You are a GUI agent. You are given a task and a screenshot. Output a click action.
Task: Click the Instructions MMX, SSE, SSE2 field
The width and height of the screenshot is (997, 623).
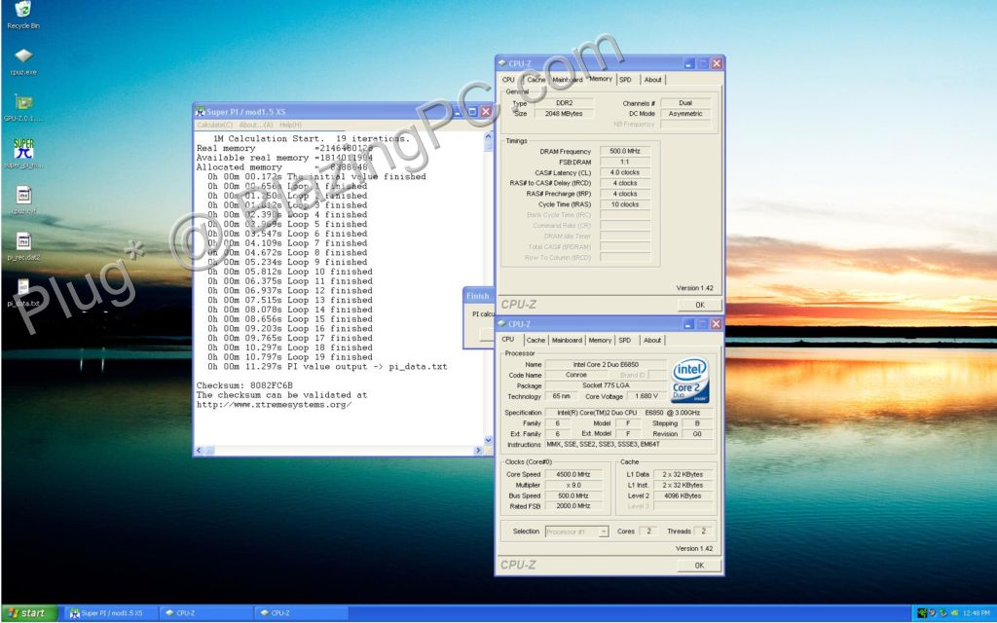point(628,444)
